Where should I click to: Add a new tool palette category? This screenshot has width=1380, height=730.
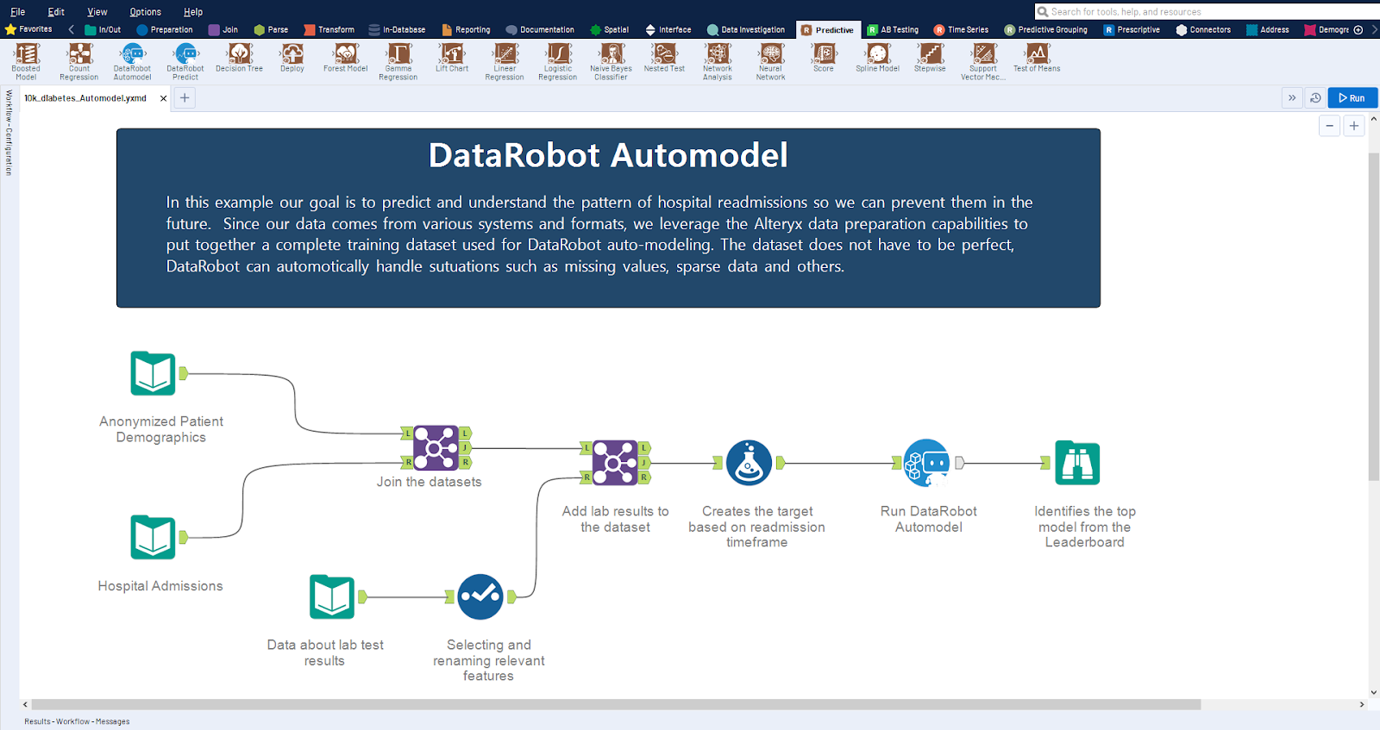pos(1358,29)
